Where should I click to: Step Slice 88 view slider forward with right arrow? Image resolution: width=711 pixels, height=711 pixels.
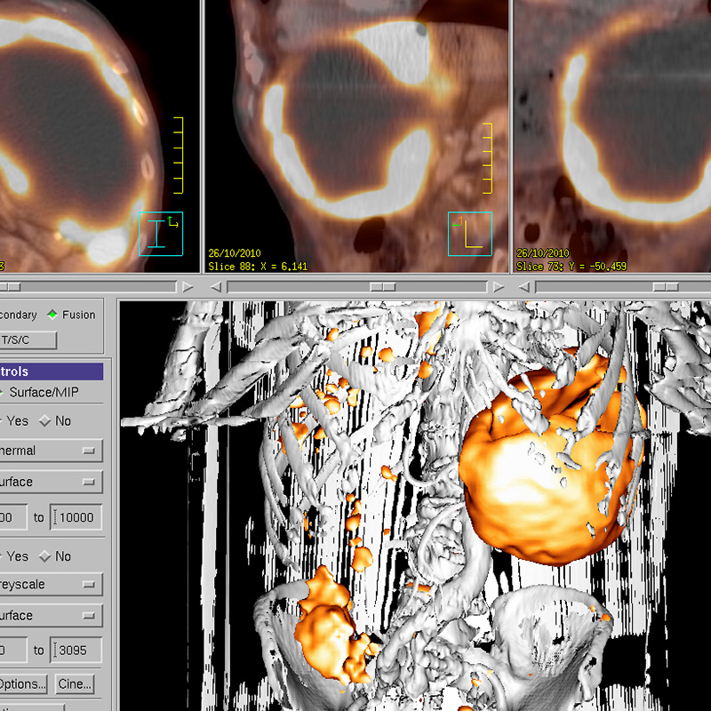(499, 286)
